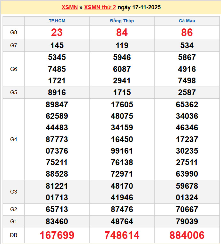Select the red G8 number 84
The height and width of the screenshot is (244, 221).
click(x=122, y=33)
